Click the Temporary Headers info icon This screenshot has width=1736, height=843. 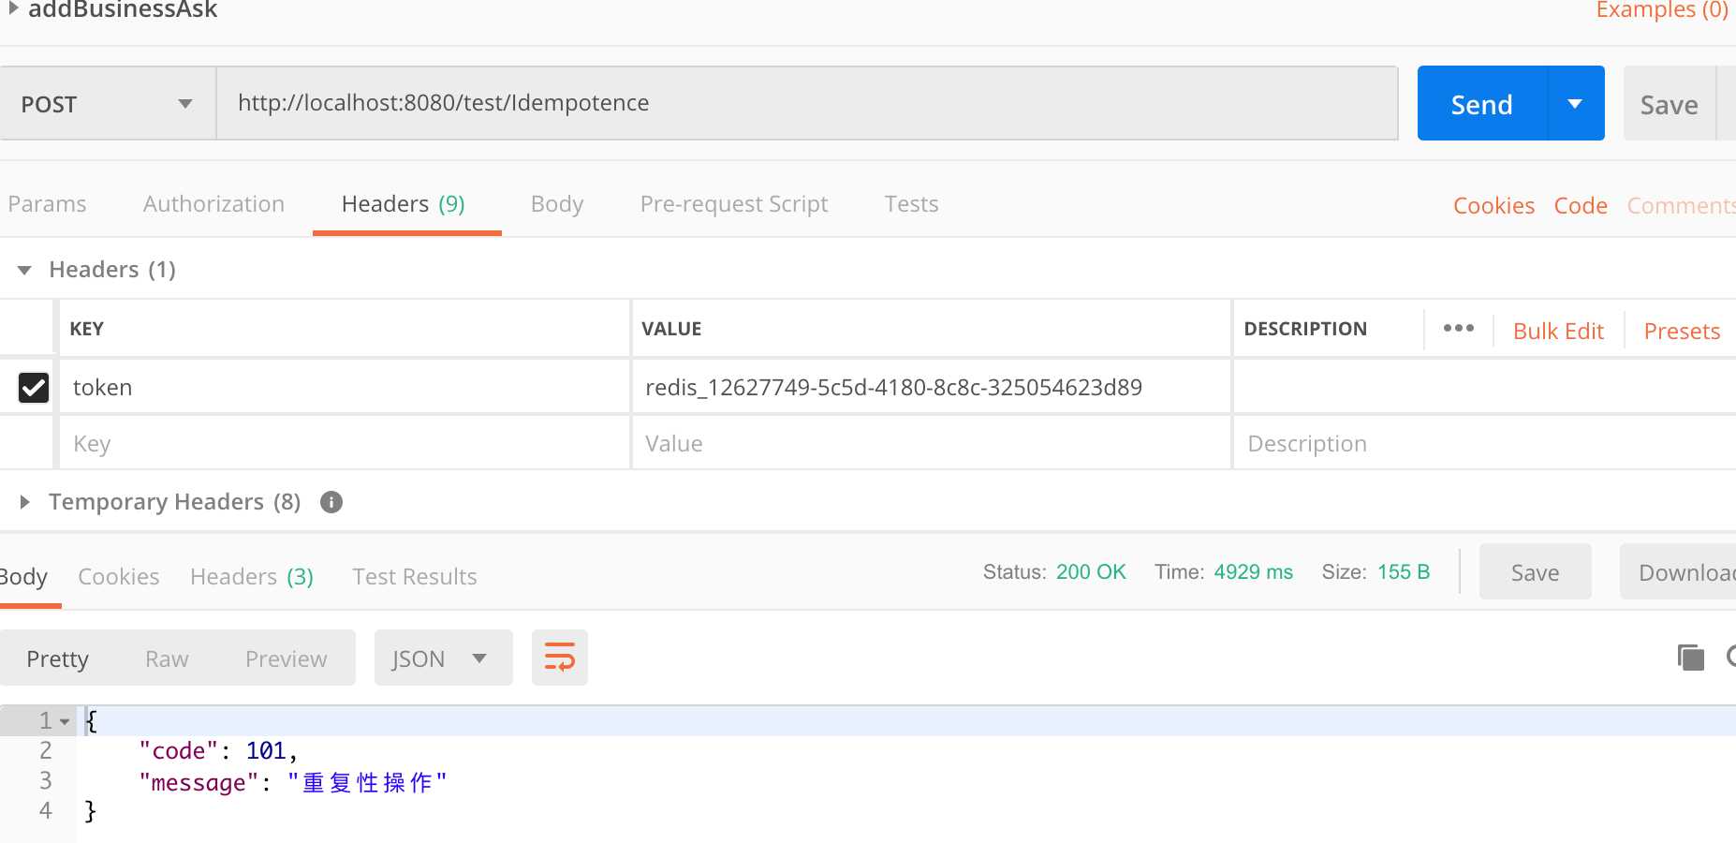click(x=331, y=502)
